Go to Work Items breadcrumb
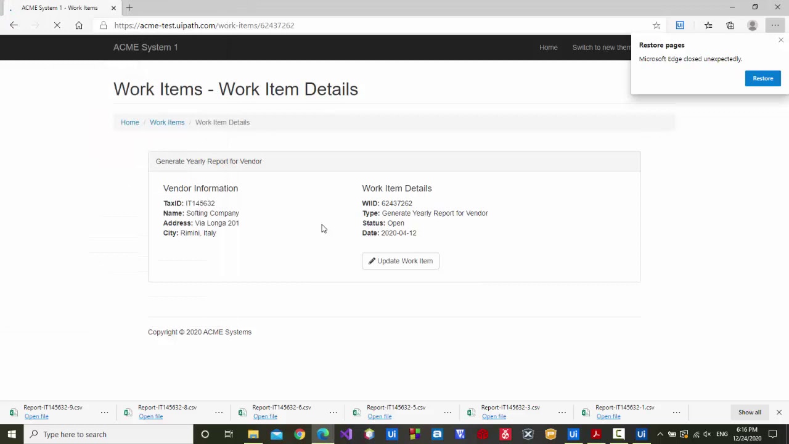The width and height of the screenshot is (789, 444). [167, 122]
